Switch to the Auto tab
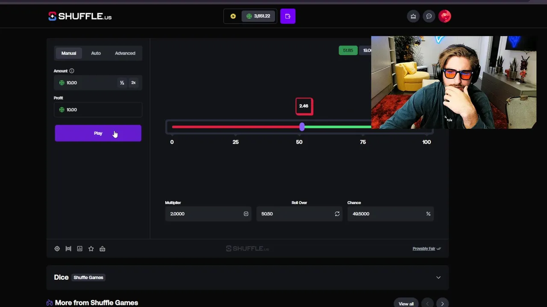This screenshot has width=547, height=307. click(96, 53)
